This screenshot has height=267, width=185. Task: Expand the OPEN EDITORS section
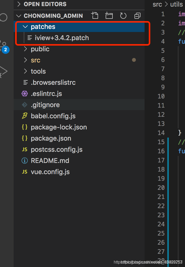tap(18, 4)
